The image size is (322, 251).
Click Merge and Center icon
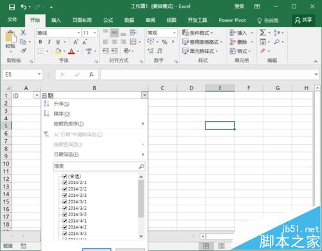(x=133, y=42)
